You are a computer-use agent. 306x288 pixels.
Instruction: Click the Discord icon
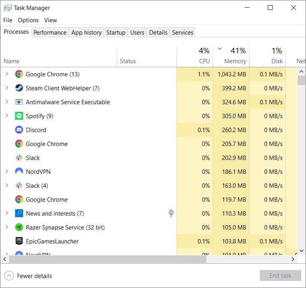point(19,130)
